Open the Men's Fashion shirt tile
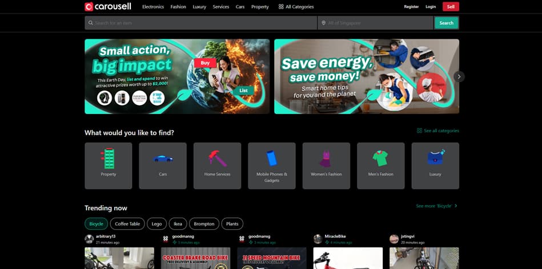542x269 pixels. coord(381,166)
